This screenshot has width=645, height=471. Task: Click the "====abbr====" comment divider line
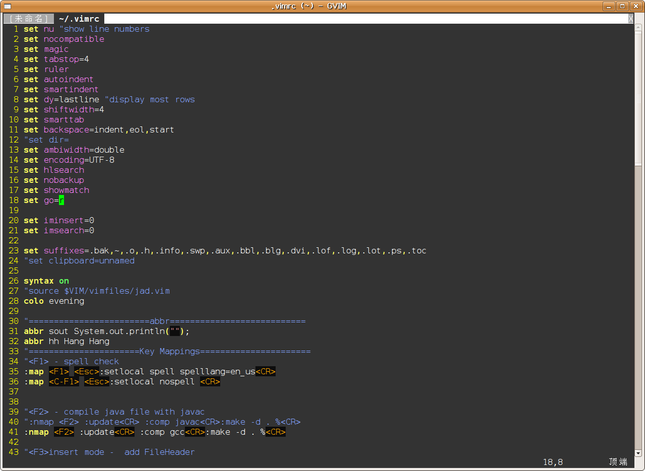click(x=165, y=321)
